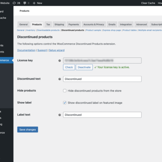This screenshot has width=162, height=162.
Task: Open the Advanced tab
Action: coord(141,24)
